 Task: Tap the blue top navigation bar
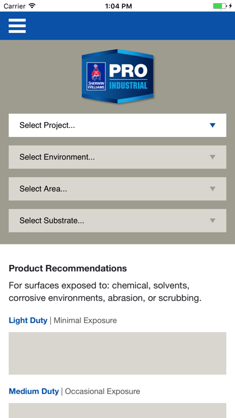coord(117,26)
